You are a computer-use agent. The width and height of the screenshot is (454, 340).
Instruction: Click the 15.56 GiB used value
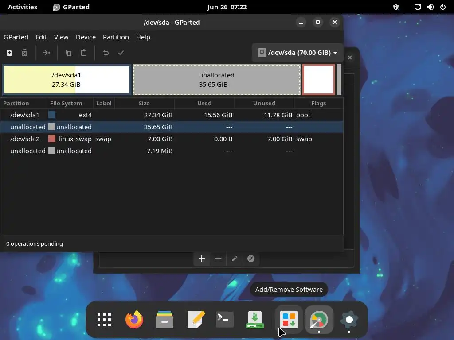[218, 115]
